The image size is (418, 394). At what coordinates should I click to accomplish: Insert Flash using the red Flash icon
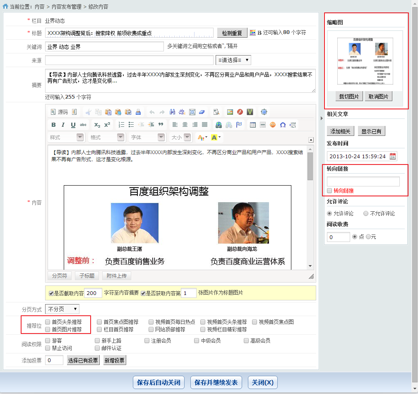pos(240,112)
